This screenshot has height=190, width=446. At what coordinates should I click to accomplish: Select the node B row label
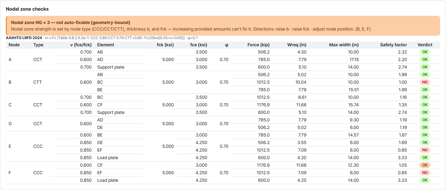(x=10, y=82)
